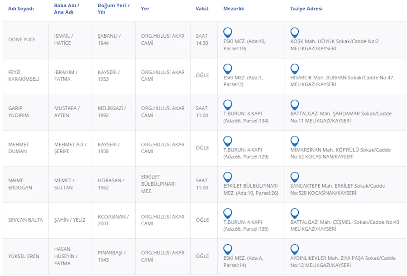The image size is (407, 276).
Task: Click condolence pin for SEVCAN BALTA
Action: tap(295, 213)
